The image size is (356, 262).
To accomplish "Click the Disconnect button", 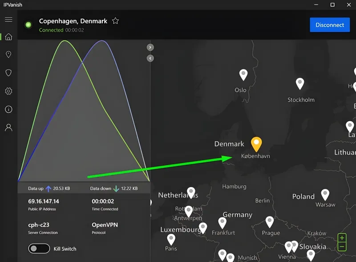I will coord(330,25).
